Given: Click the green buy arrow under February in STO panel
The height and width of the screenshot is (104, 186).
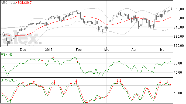Looking at the screenshot, I should pyautogui.click(x=86, y=101).
